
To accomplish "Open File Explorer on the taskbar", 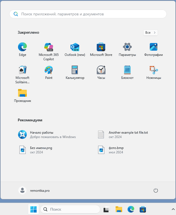I will point(119,209).
